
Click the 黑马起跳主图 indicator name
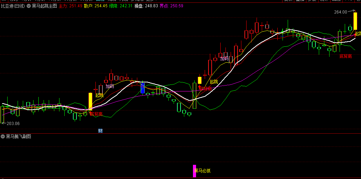click(x=45, y=6)
